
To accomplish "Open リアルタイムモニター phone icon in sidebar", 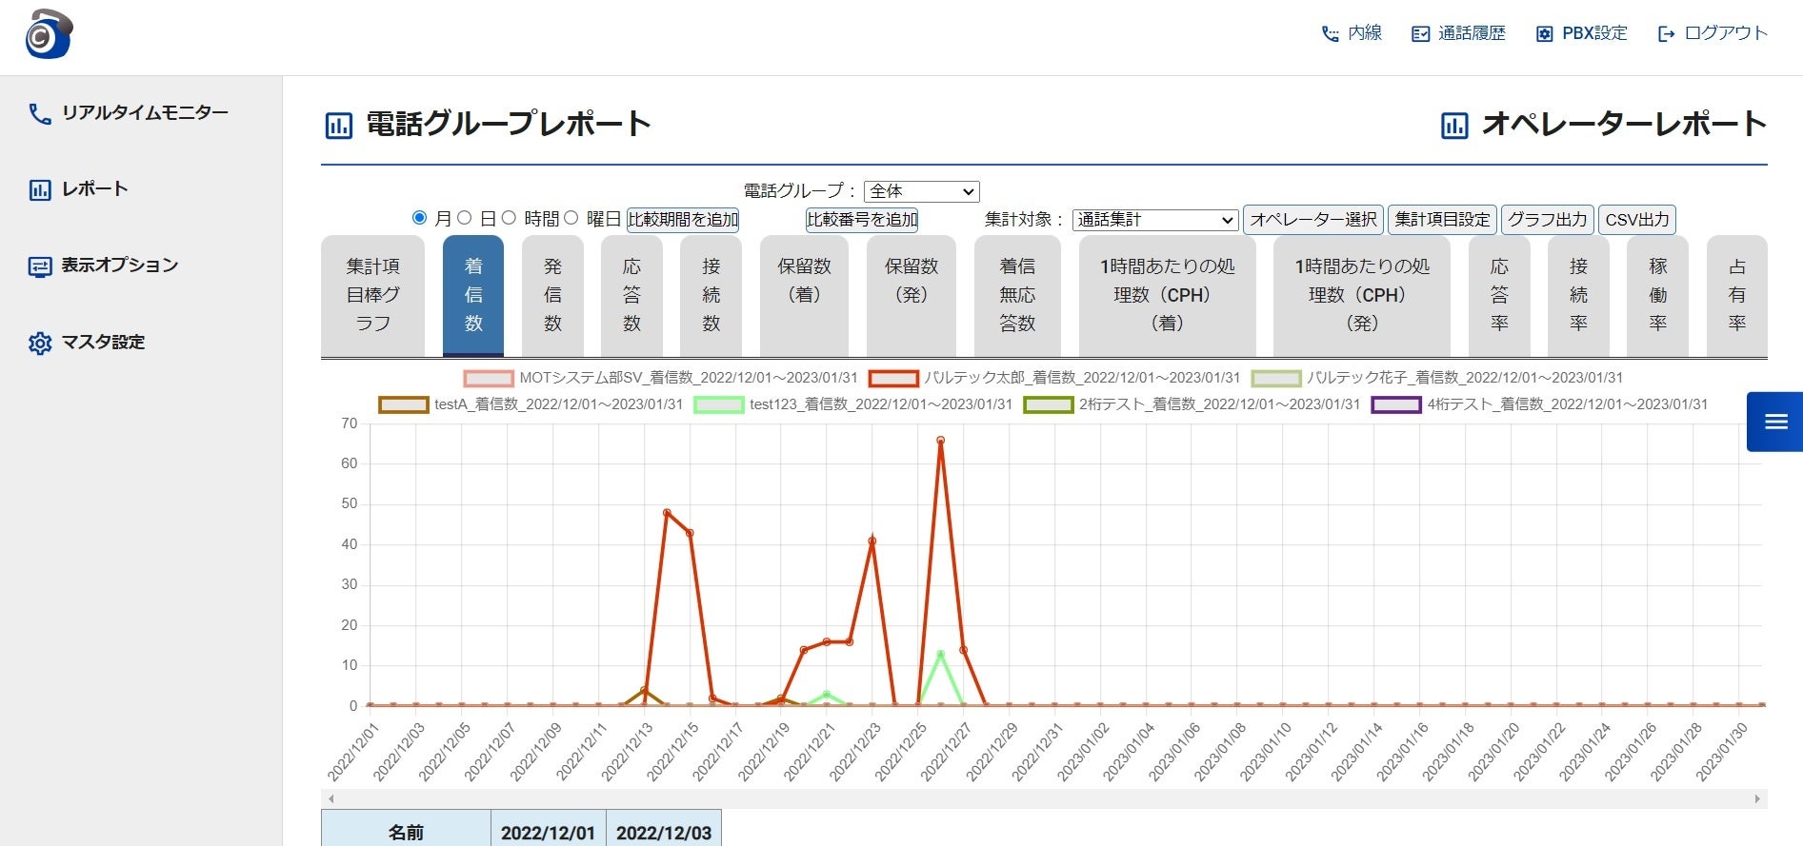I will coord(40,114).
